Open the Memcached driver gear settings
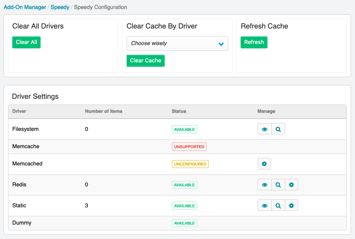Viewport: 355px width, 239px height. (x=264, y=164)
